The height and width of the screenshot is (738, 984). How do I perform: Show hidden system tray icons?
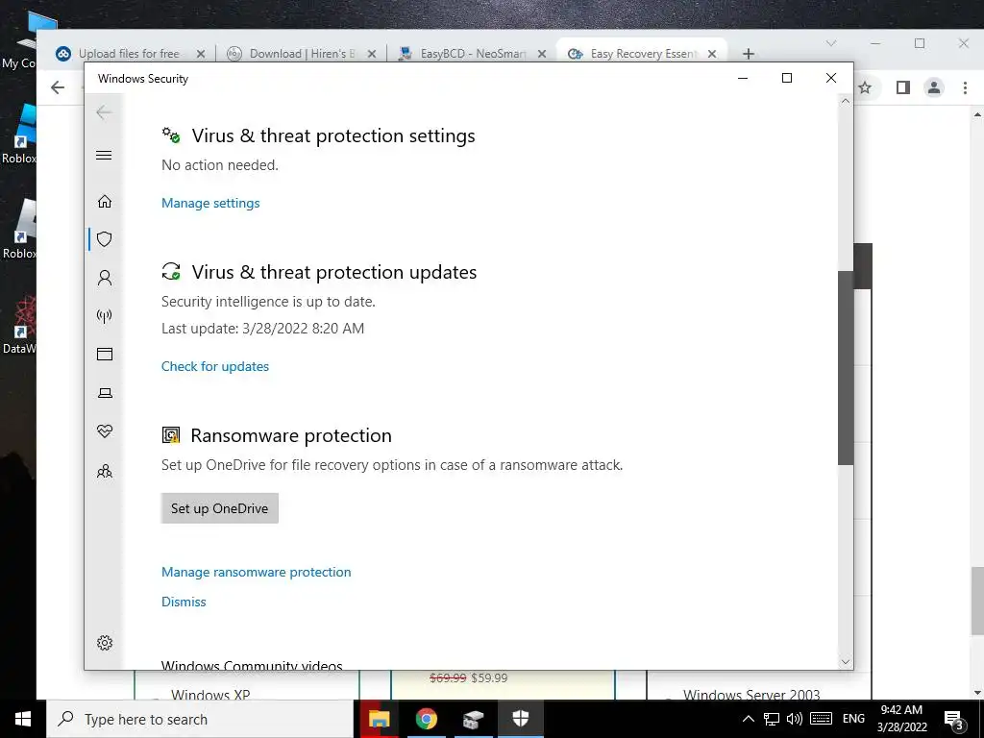pyautogui.click(x=748, y=719)
